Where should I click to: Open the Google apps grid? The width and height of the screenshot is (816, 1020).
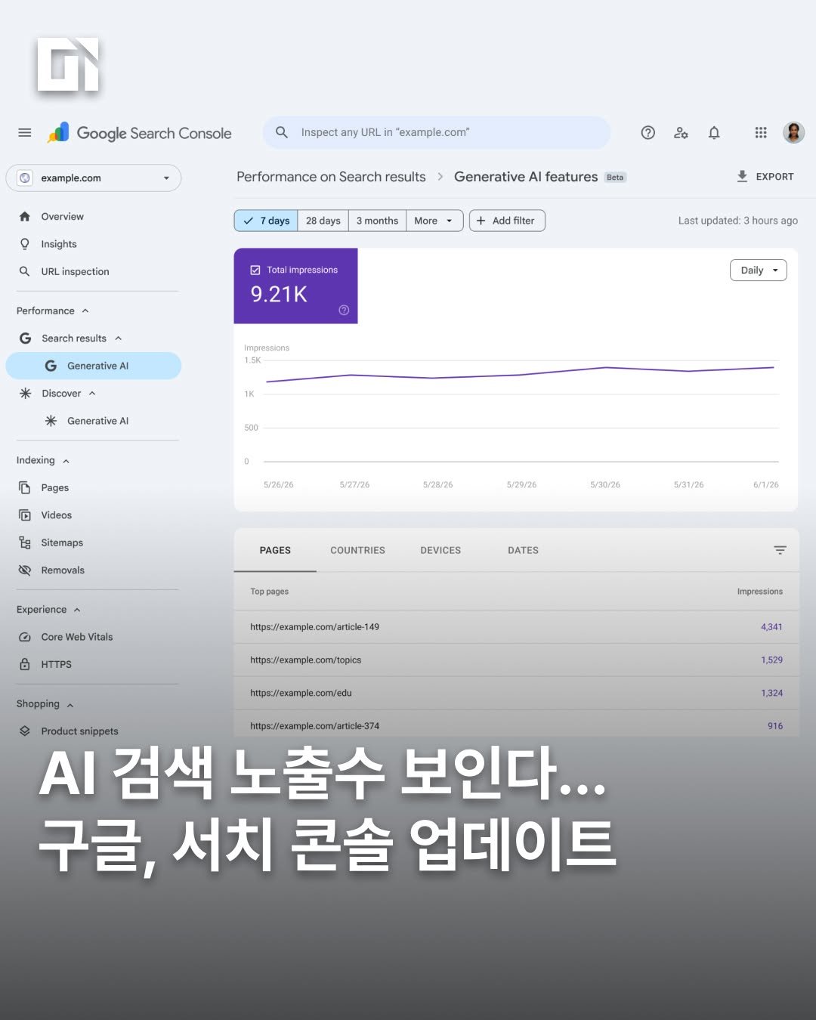tap(761, 133)
